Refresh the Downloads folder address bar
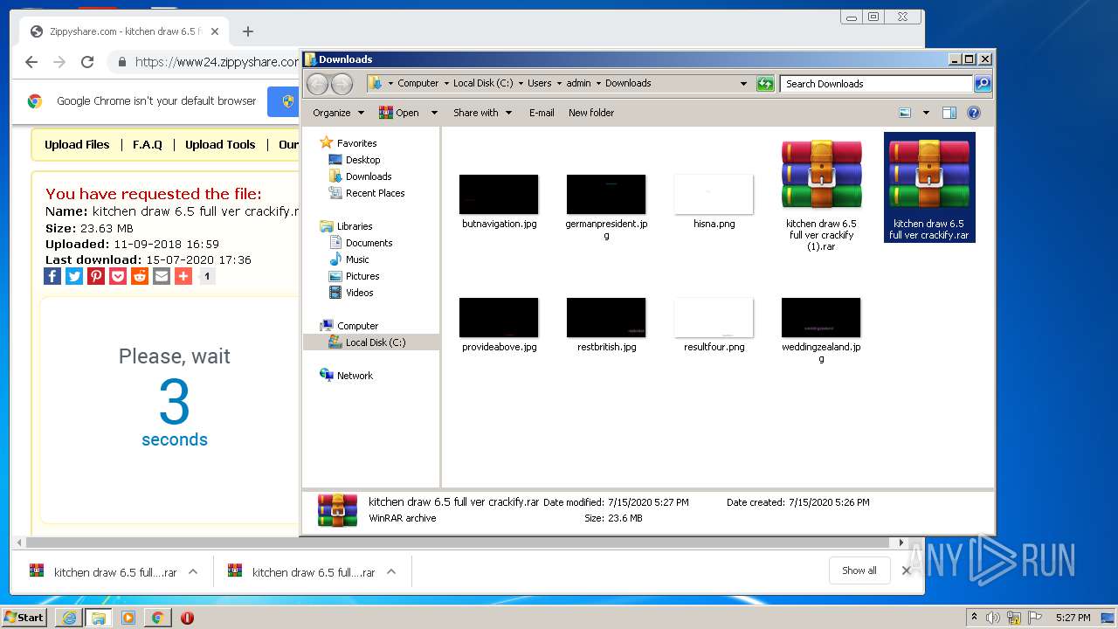Image resolution: width=1118 pixels, height=629 pixels. pyautogui.click(x=765, y=83)
